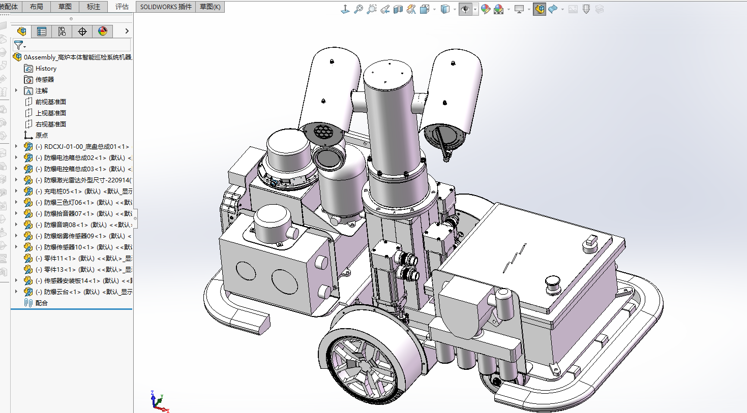Switch to DimXpertManager crosshair tab
The width and height of the screenshot is (747, 413).
82,31
